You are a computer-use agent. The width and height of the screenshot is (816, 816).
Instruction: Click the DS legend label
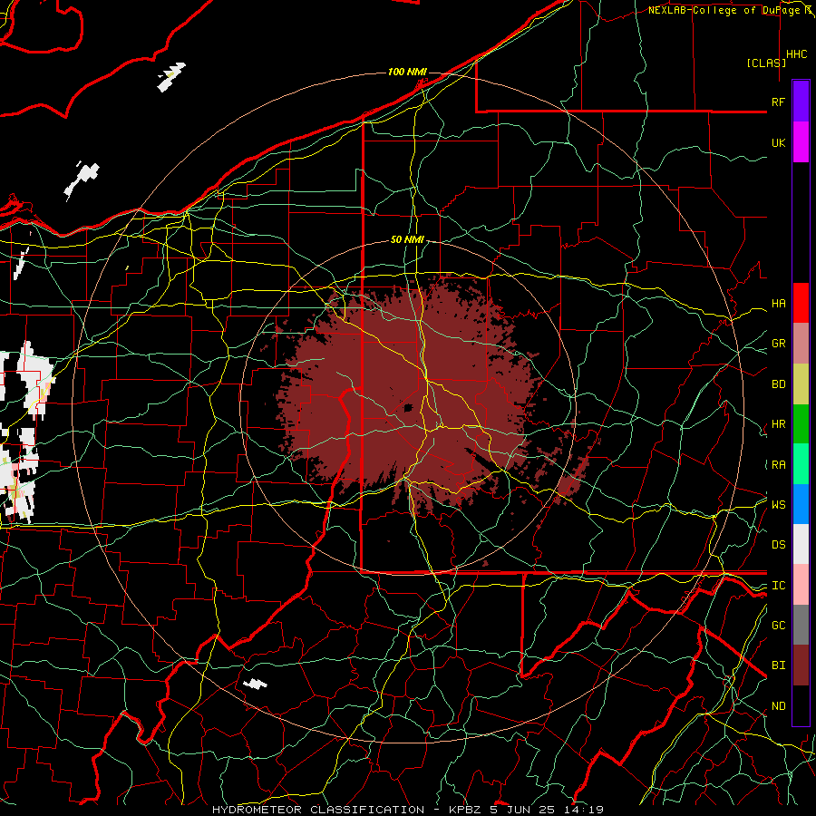coord(778,545)
